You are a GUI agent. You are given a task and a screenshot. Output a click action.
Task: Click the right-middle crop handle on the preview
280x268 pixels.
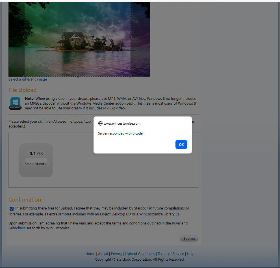130,37
